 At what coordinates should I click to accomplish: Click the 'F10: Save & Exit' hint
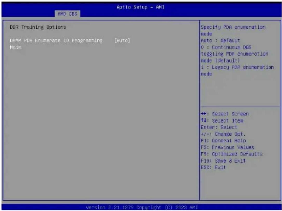tap(223, 161)
